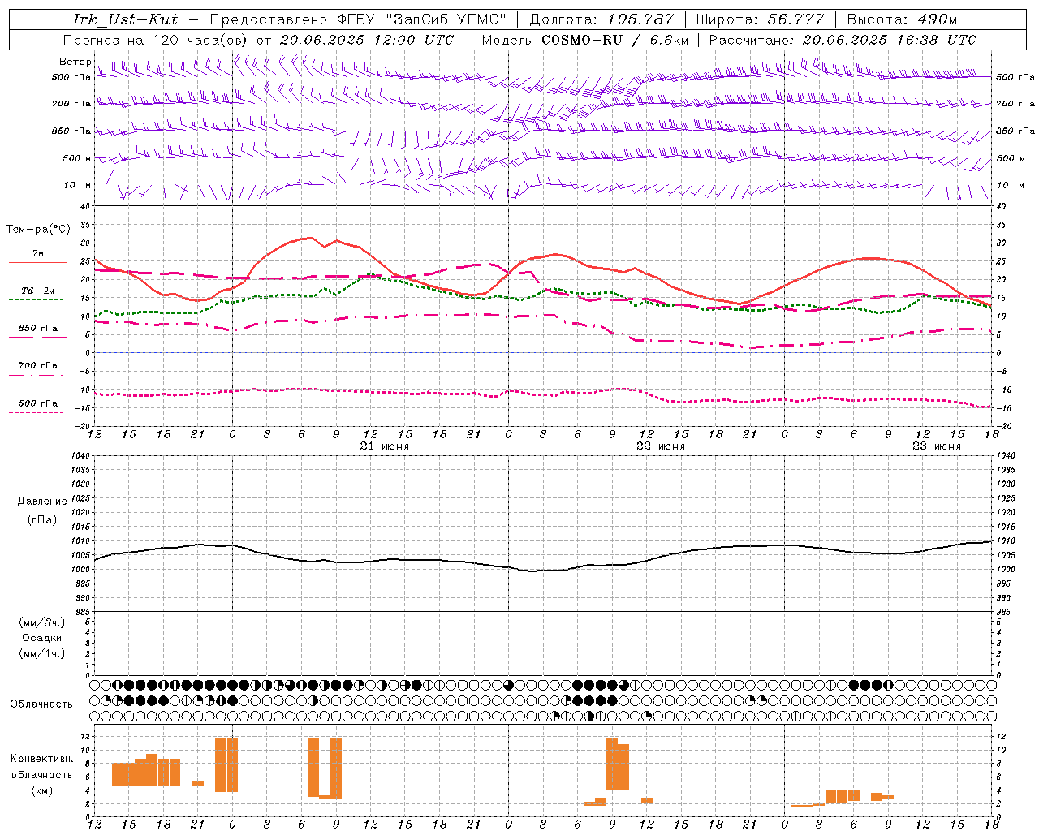Viewport: 1039px width, 831px height.
Task: Click the Широта: 56.777 value
Action: click(x=760, y=19)
